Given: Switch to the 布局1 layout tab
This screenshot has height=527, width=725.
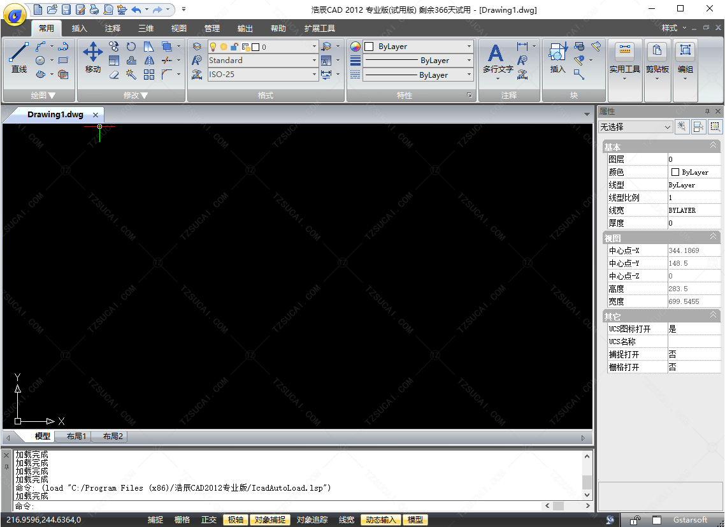Looking at the screenshot, I should 76,437.
